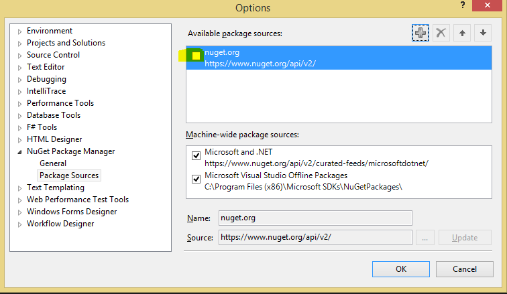Focus the Source URL input field

(315, 237)
